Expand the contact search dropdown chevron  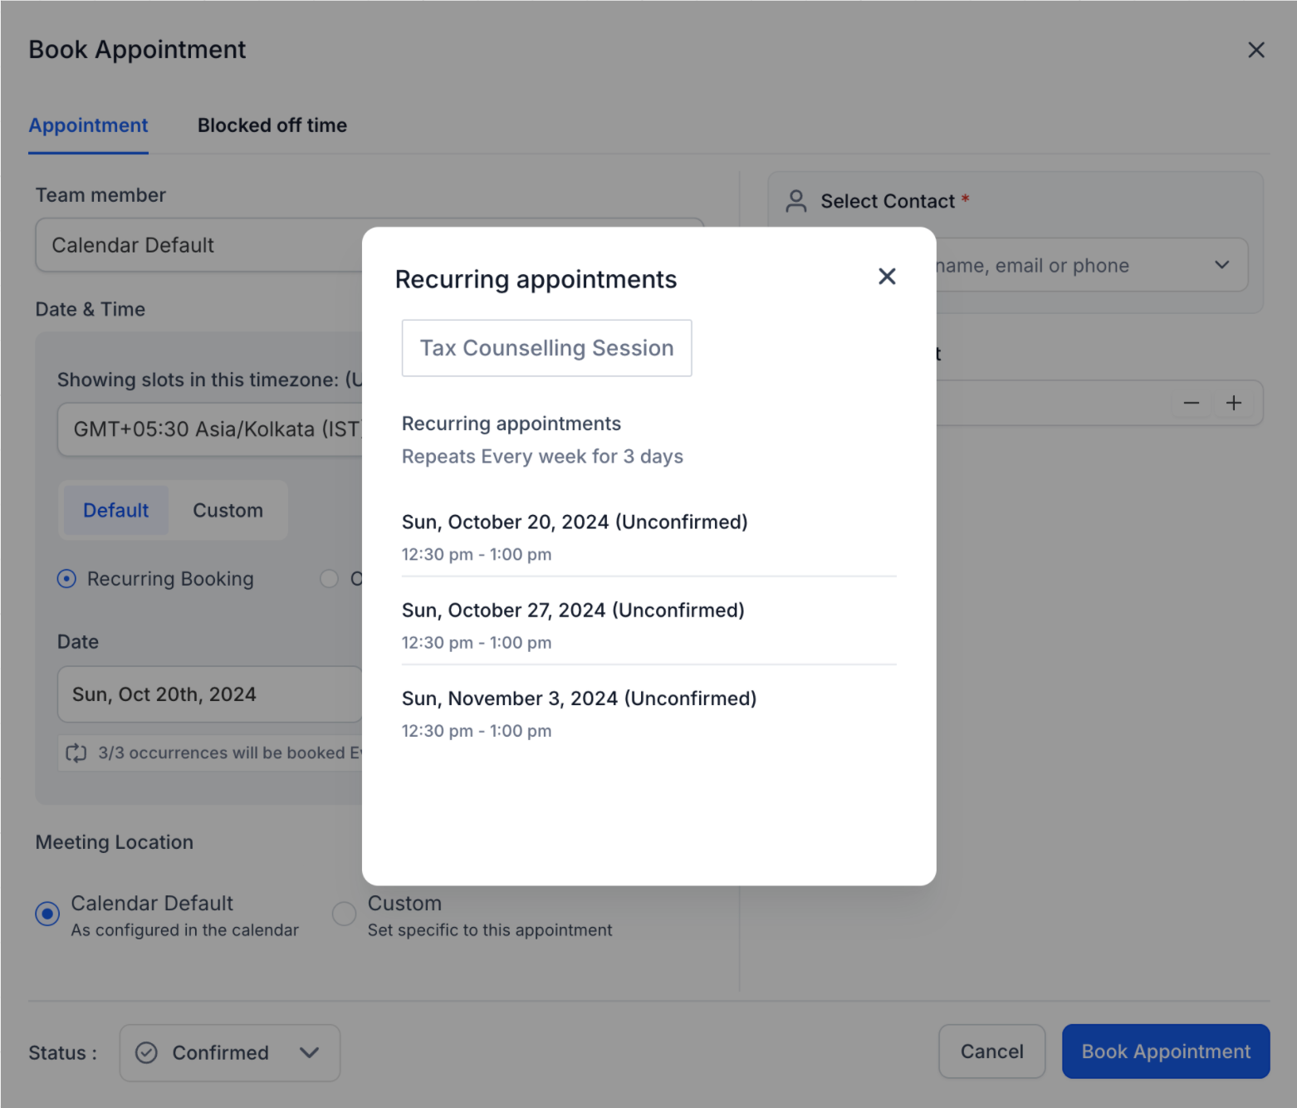[x=1221, y=266]
